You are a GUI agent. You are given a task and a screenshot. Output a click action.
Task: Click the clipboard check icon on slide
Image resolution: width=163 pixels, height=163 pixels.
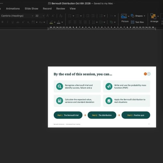[109, 101]
